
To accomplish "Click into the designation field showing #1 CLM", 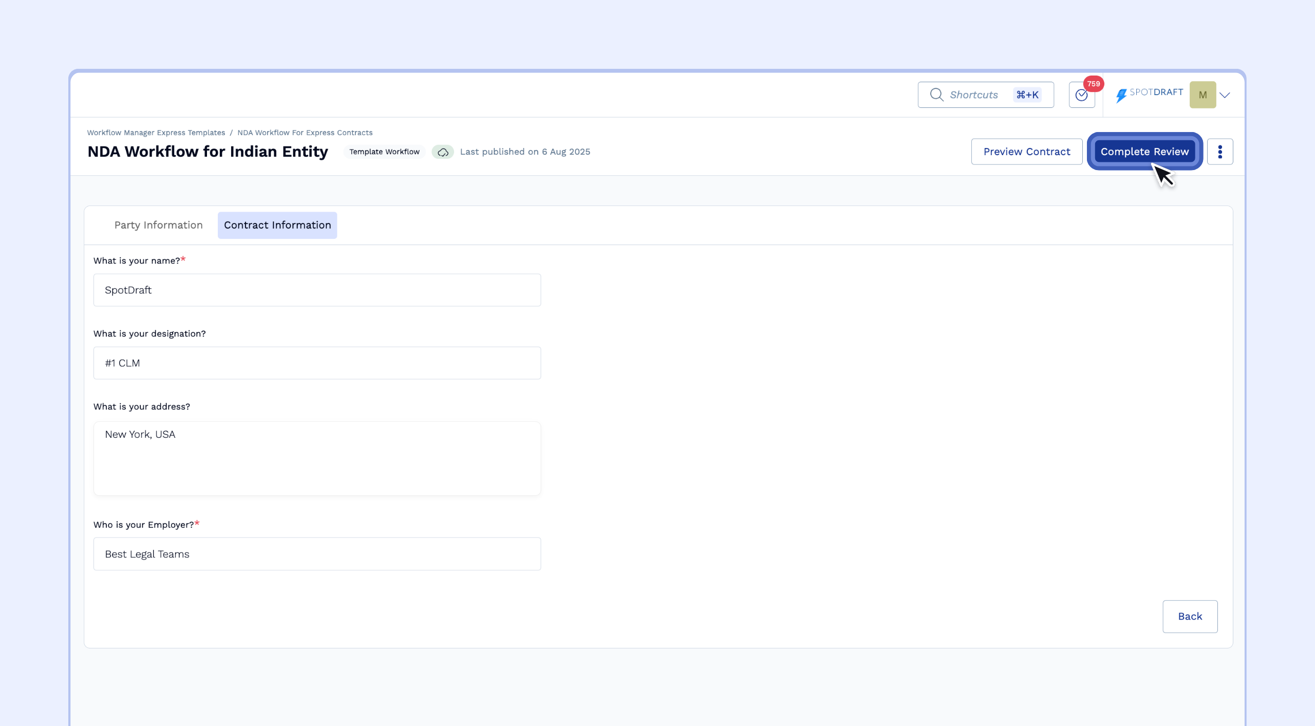I will click(x=317, y=363).
